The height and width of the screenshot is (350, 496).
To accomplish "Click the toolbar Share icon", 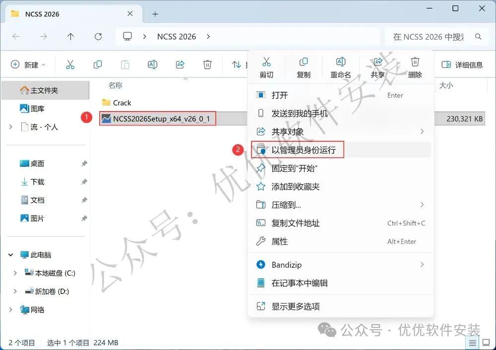I will pyautogui.click(x=180, y=64).
